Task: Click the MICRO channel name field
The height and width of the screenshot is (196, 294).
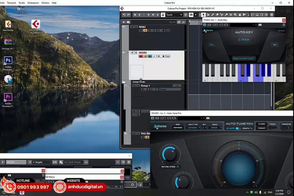Action: coord(16,162)
